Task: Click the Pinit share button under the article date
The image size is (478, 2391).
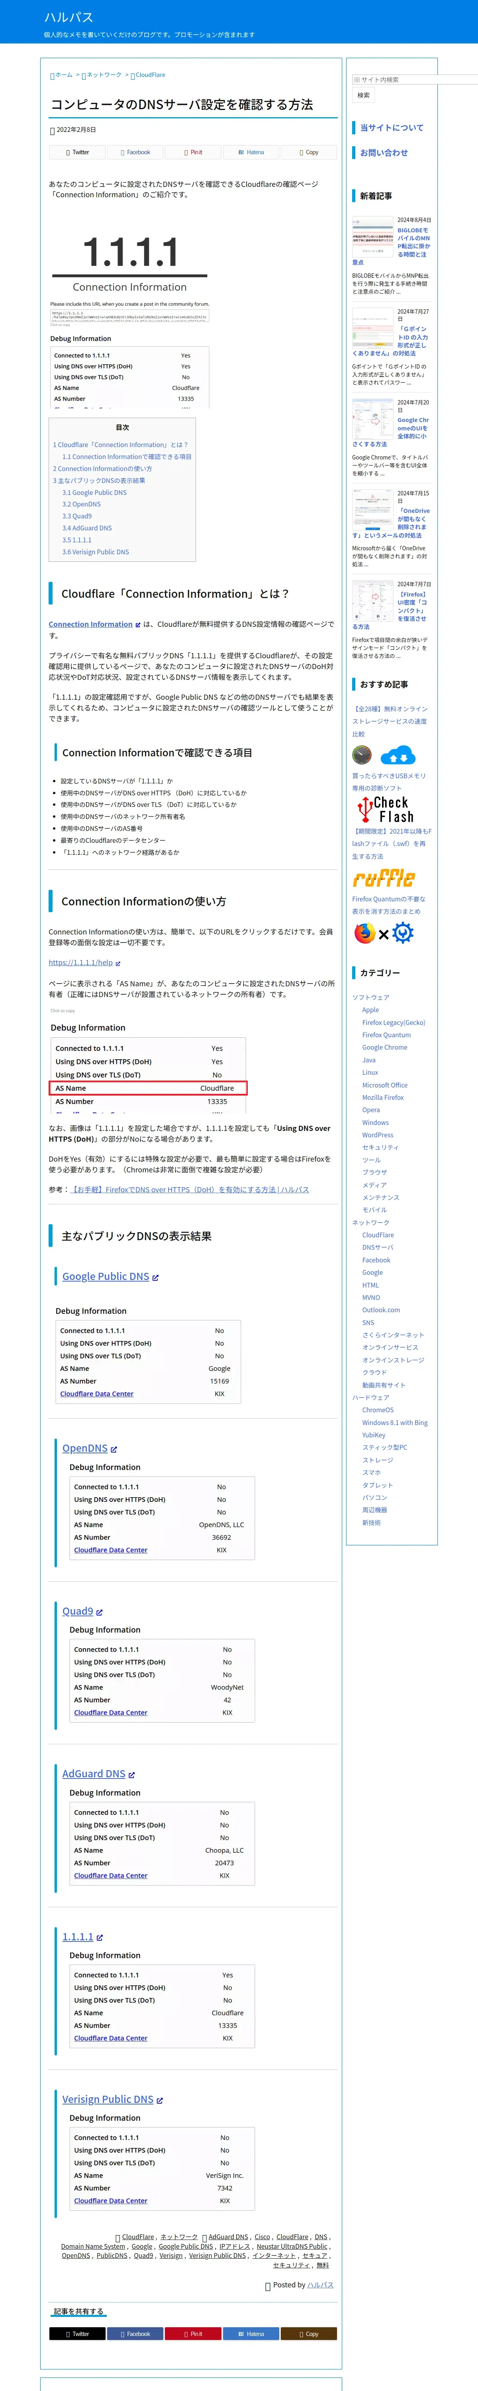Action: coord(193,152)
